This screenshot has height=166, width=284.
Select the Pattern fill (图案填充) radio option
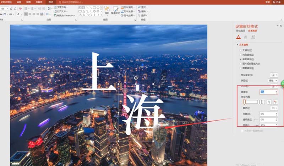(x=247, y=68)
